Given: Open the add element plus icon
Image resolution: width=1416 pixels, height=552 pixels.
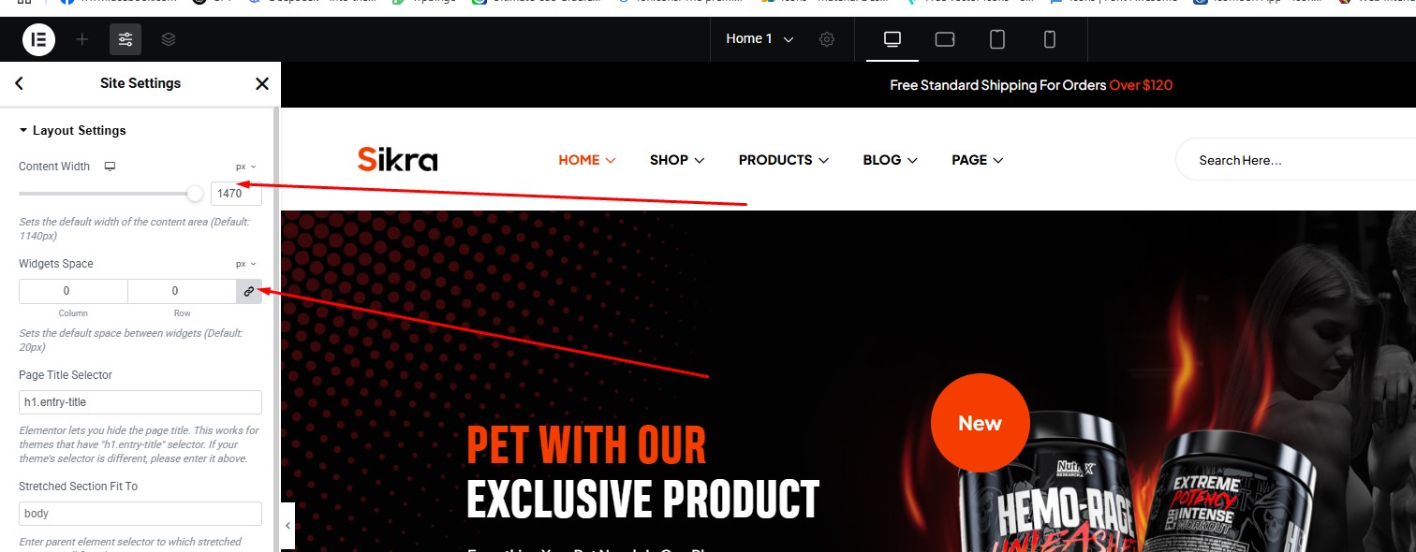Looking at the screenshot, I should (x=82, y=39).
